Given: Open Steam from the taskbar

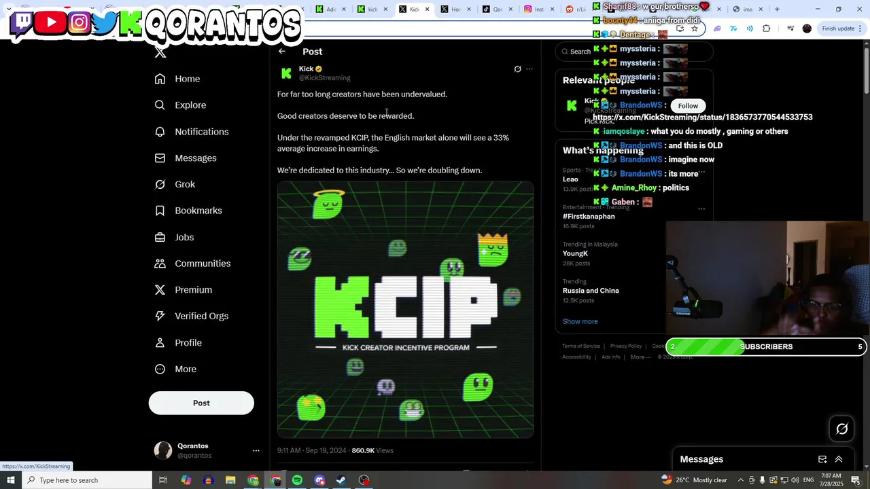Looking at the screenshot, I should click(x=342, y=480).
